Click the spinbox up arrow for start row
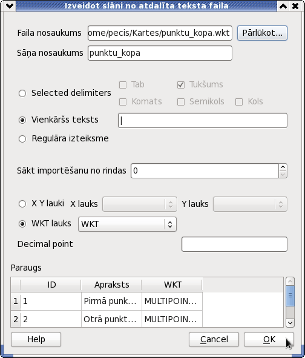The image size is (305, 358). (283, 167)
